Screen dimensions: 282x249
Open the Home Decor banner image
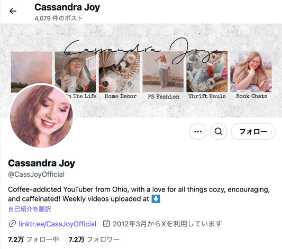click(x=119, y=72)
